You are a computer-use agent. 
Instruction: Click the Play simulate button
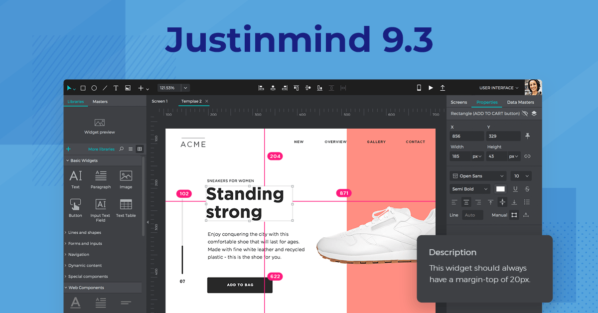click(x=431, y=88)
